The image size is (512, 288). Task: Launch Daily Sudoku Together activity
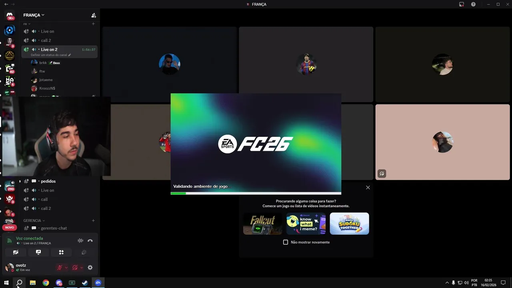pos(349,224)
